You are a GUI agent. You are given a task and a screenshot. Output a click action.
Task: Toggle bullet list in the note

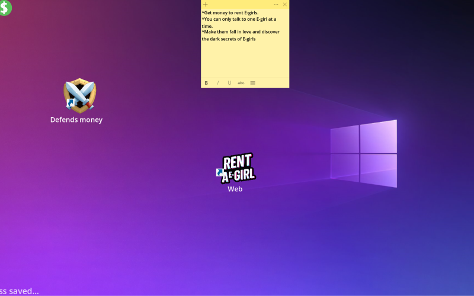(252, 83)
